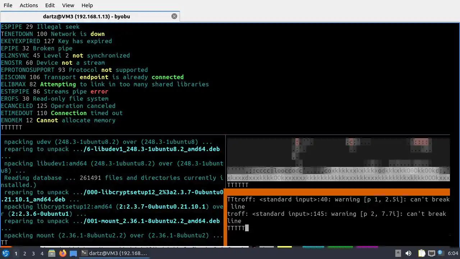Click 'ECANCELED 125 Operation canceled' line
Image resolution: width=460 pixels, height=259 pixels.
(x=58, y=106)
